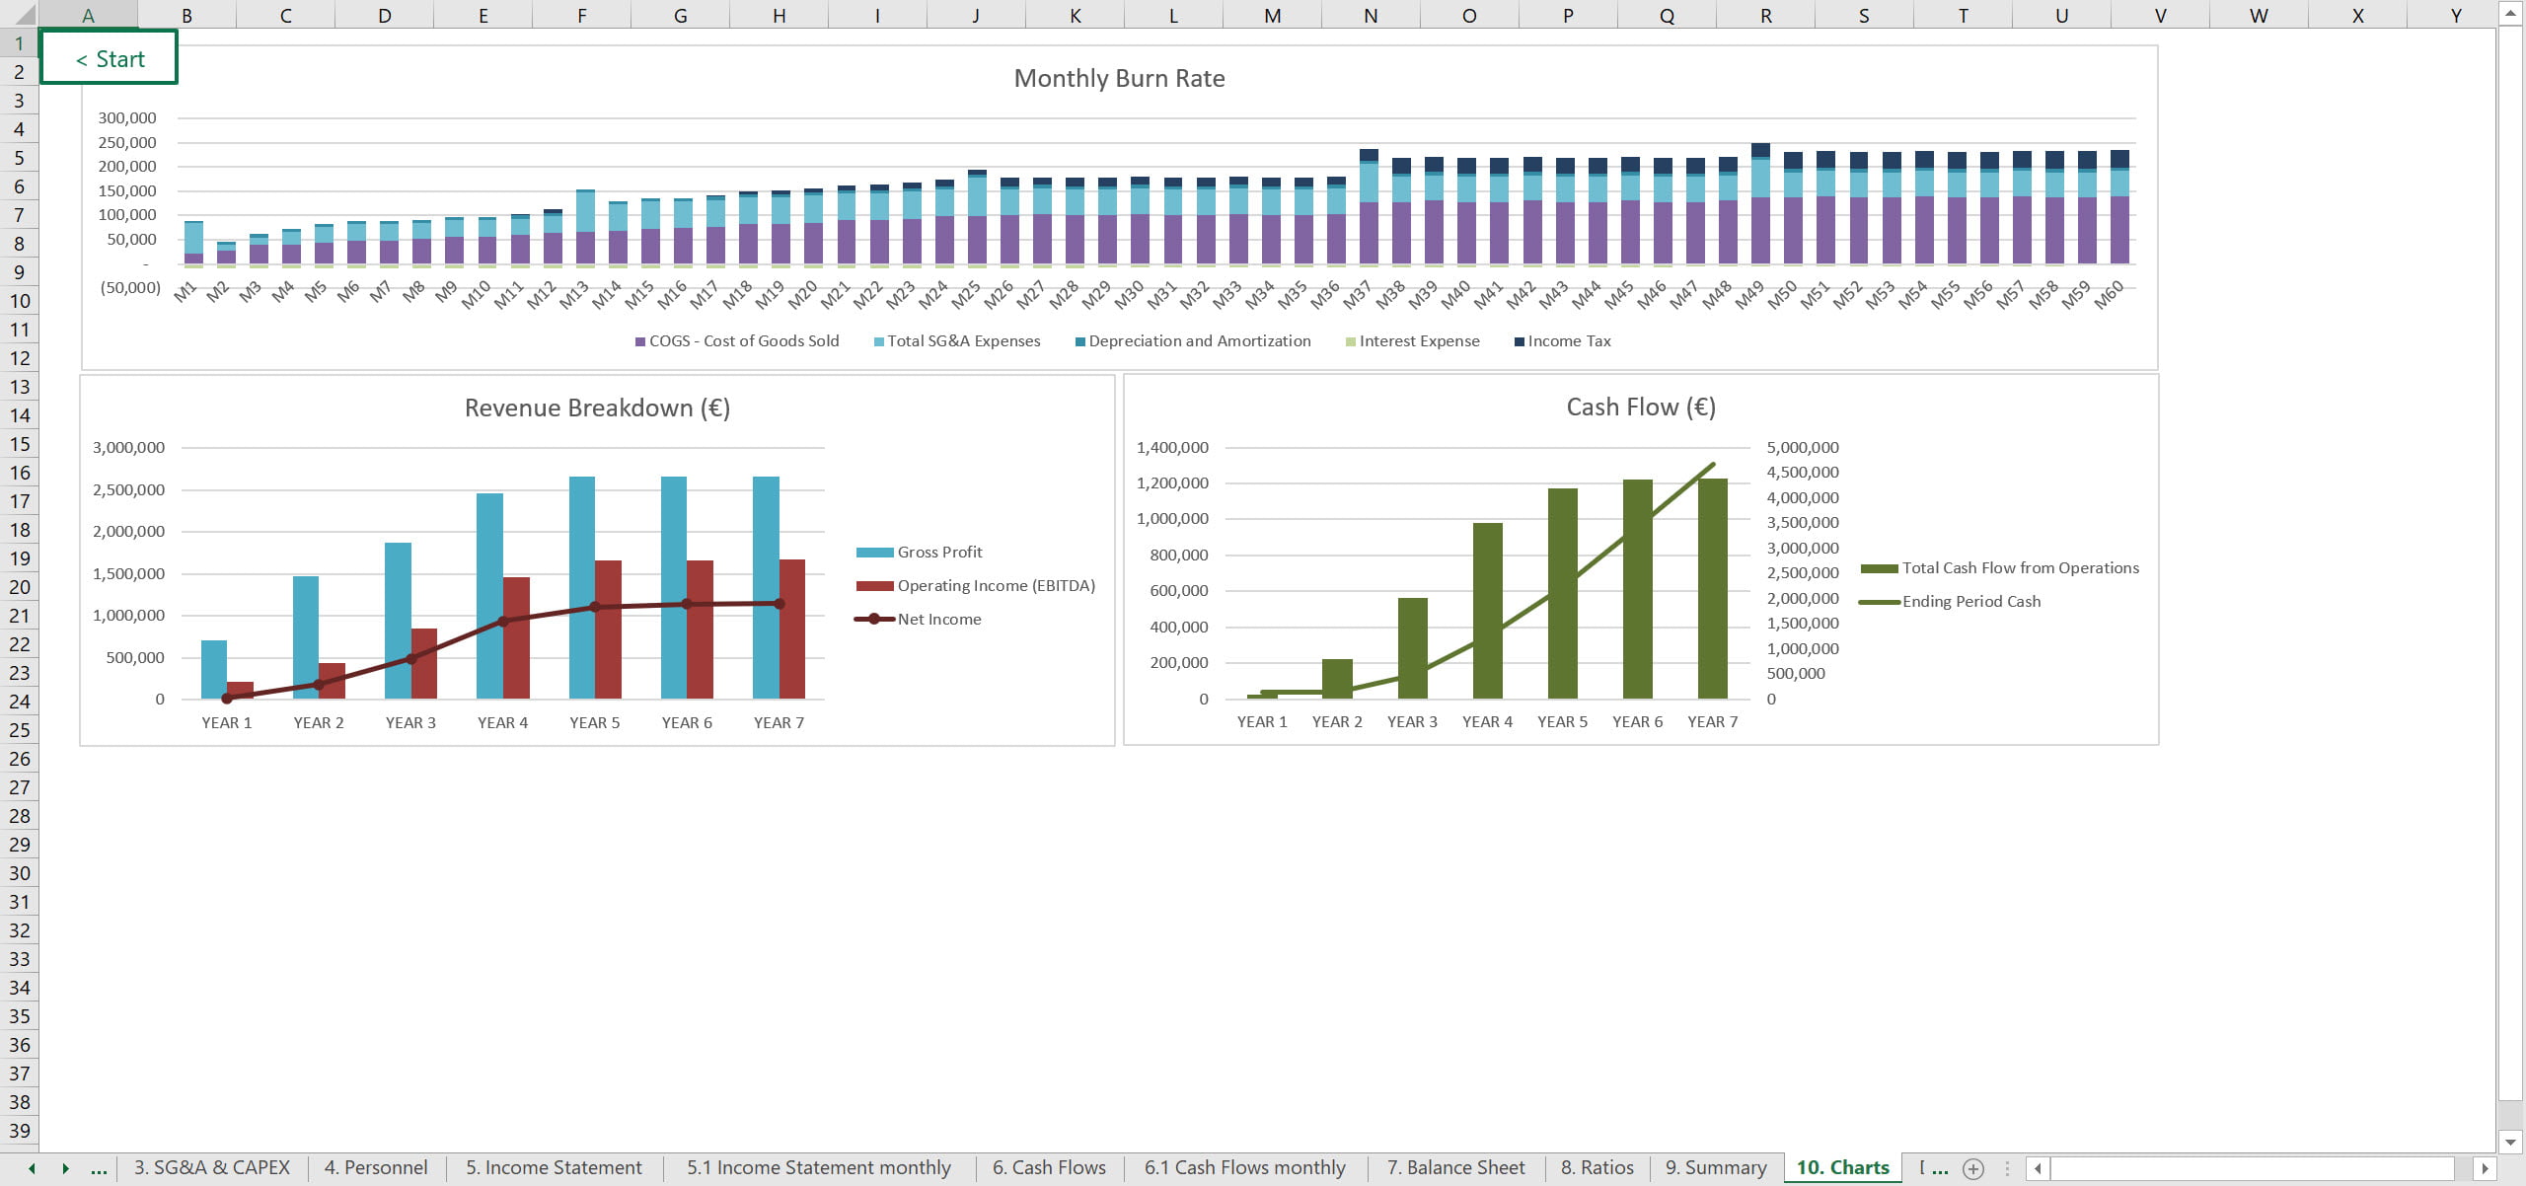This screenshot has width=2526, height=1186.
Task: Open the 5. Income Statement tab
Action: click(x=554, y=1168)
